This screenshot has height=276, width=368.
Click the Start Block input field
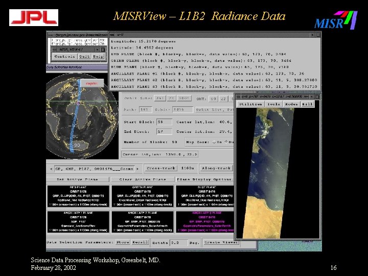click(165, 122)
